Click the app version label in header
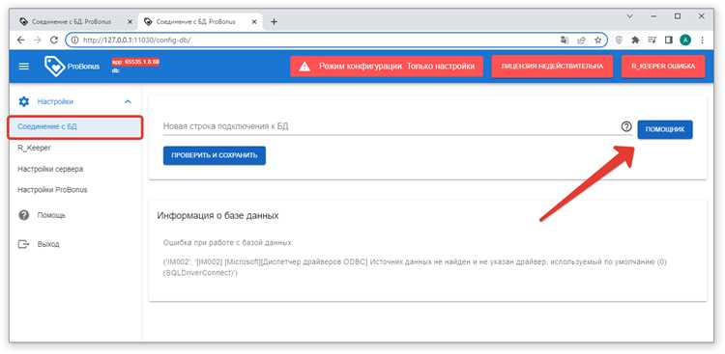This screenshot has width=725, height=354. point(135,62)
